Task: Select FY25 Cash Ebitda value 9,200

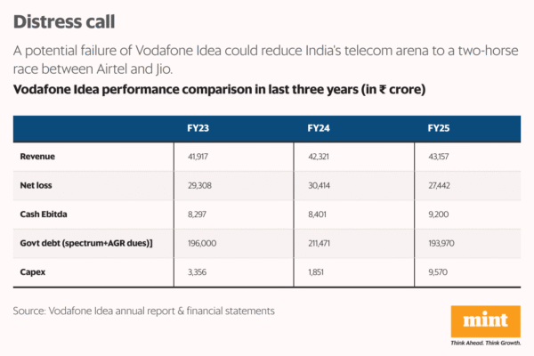Action: point(438,214)
